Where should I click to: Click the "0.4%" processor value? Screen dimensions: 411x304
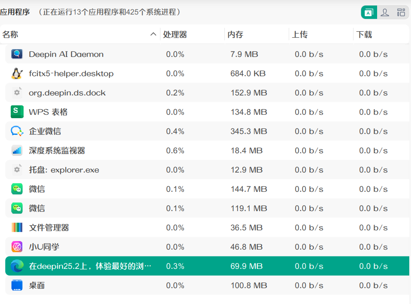point(175,131)
